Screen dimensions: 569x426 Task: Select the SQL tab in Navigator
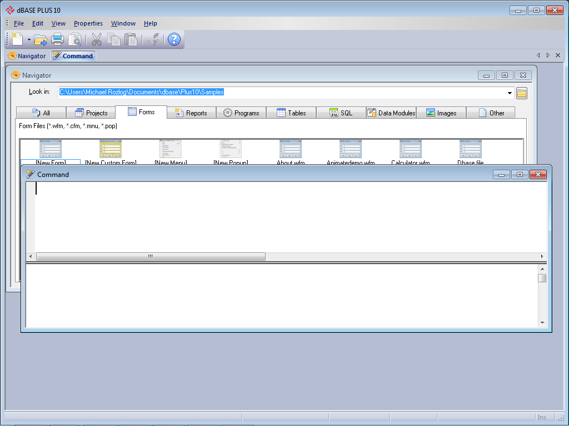point(341,113)
